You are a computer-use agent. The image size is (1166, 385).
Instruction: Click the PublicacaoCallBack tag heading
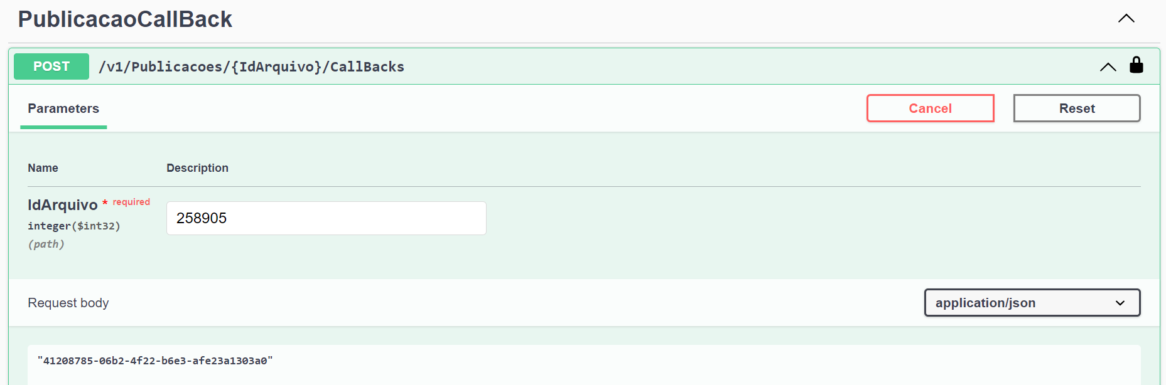click(x=125, y=19)
